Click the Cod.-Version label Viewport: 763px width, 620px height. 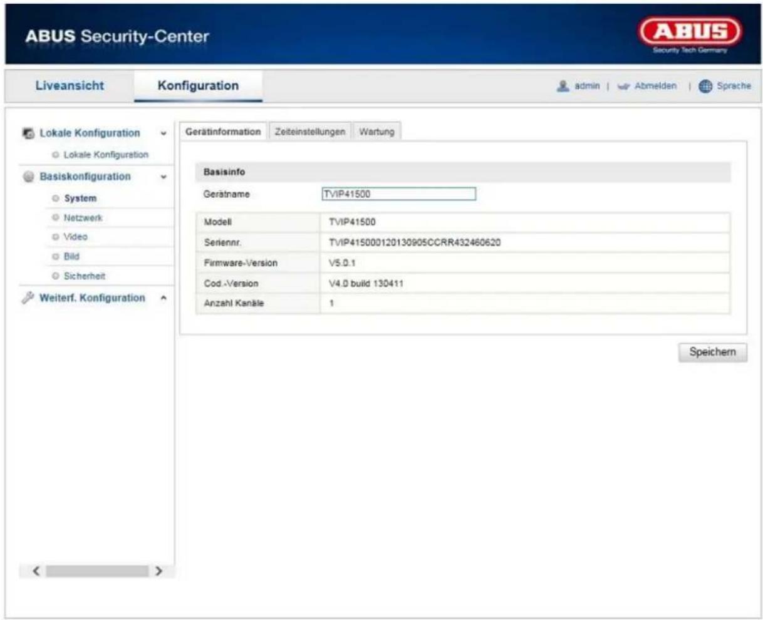[231, 284]
